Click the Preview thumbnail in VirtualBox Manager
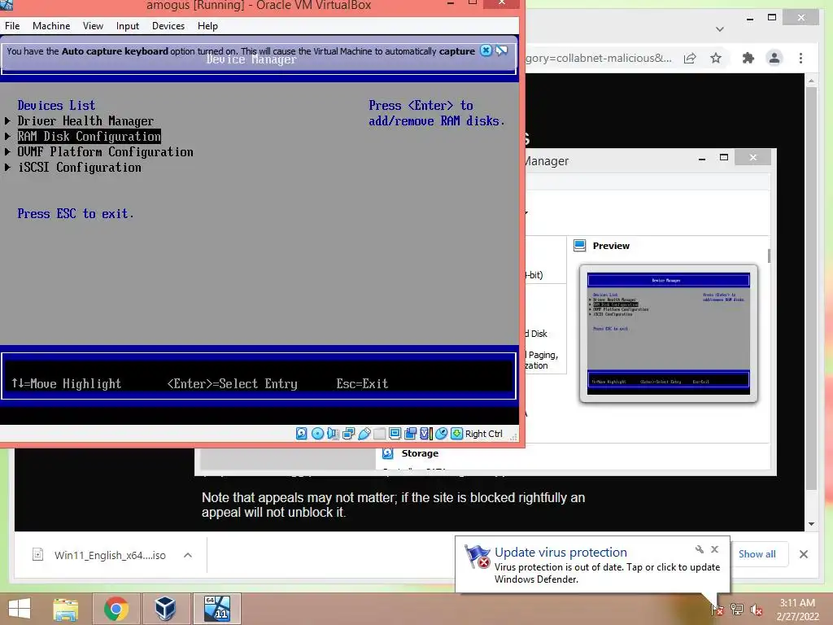The width and height of the screenshot is (833, 625). pos(669,333)
